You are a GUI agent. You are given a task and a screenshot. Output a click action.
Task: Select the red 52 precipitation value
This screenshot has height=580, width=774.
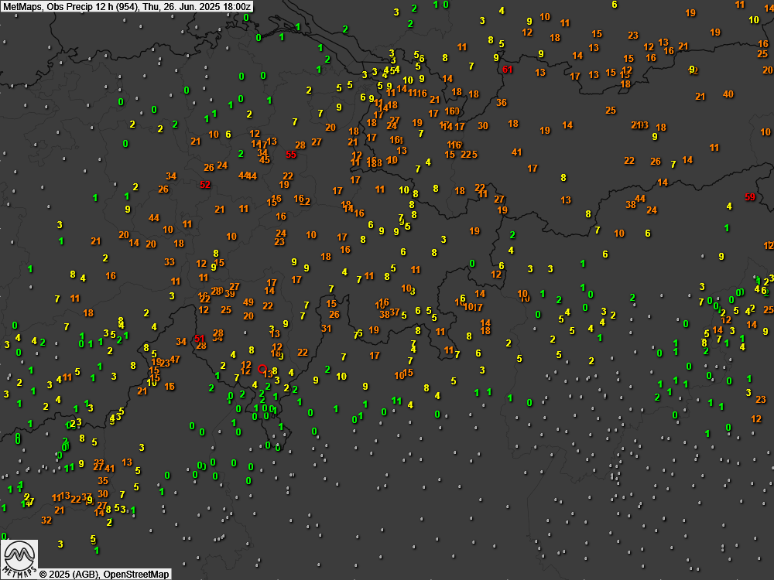coord(205,185)
